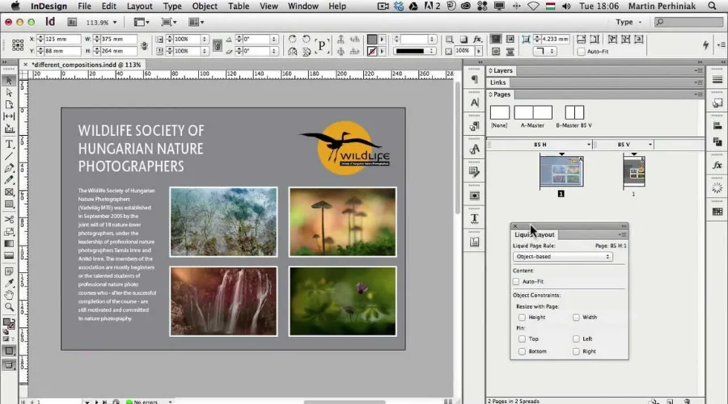Check the Pin Bottom checkbox
Image resolution: width=728 pixels, height=404 pixels.
[522, 351]
